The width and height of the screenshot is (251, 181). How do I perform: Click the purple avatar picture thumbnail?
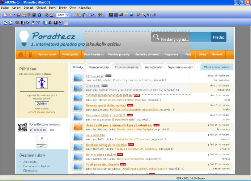[42, 83]
